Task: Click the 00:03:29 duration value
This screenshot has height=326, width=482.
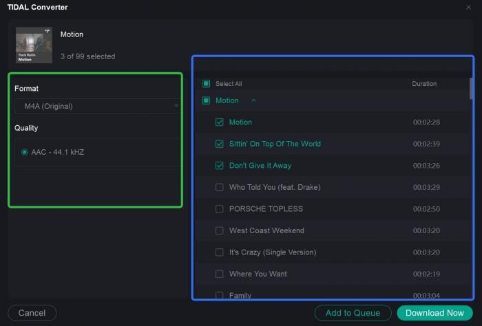Action: (x=426, y=187)
